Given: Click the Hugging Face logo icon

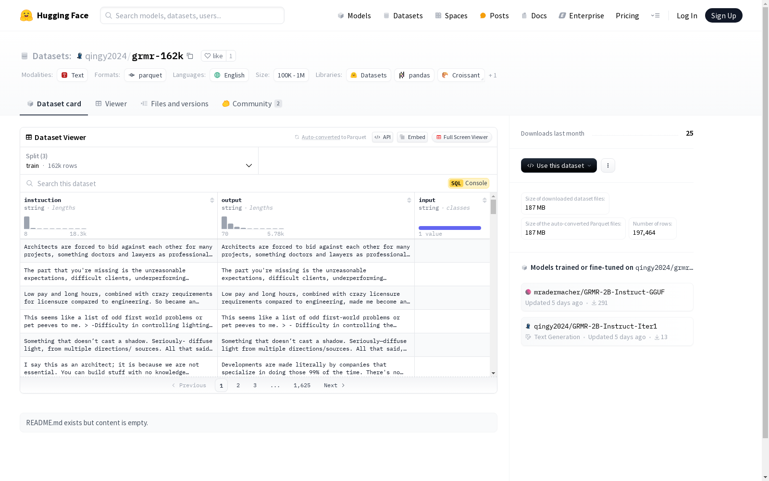Looking at the screenshot, I should 26,15.
